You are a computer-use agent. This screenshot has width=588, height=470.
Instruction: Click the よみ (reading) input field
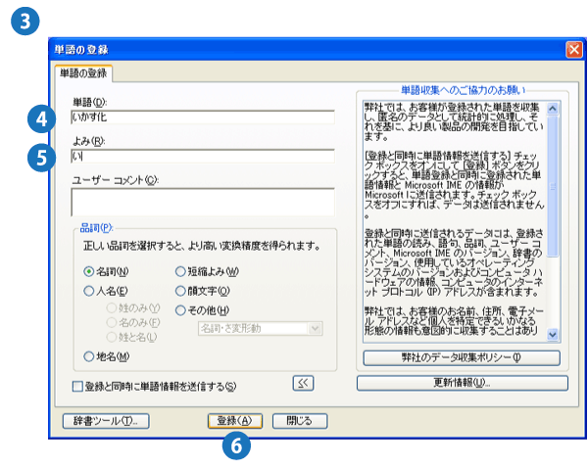coord(203,156)
